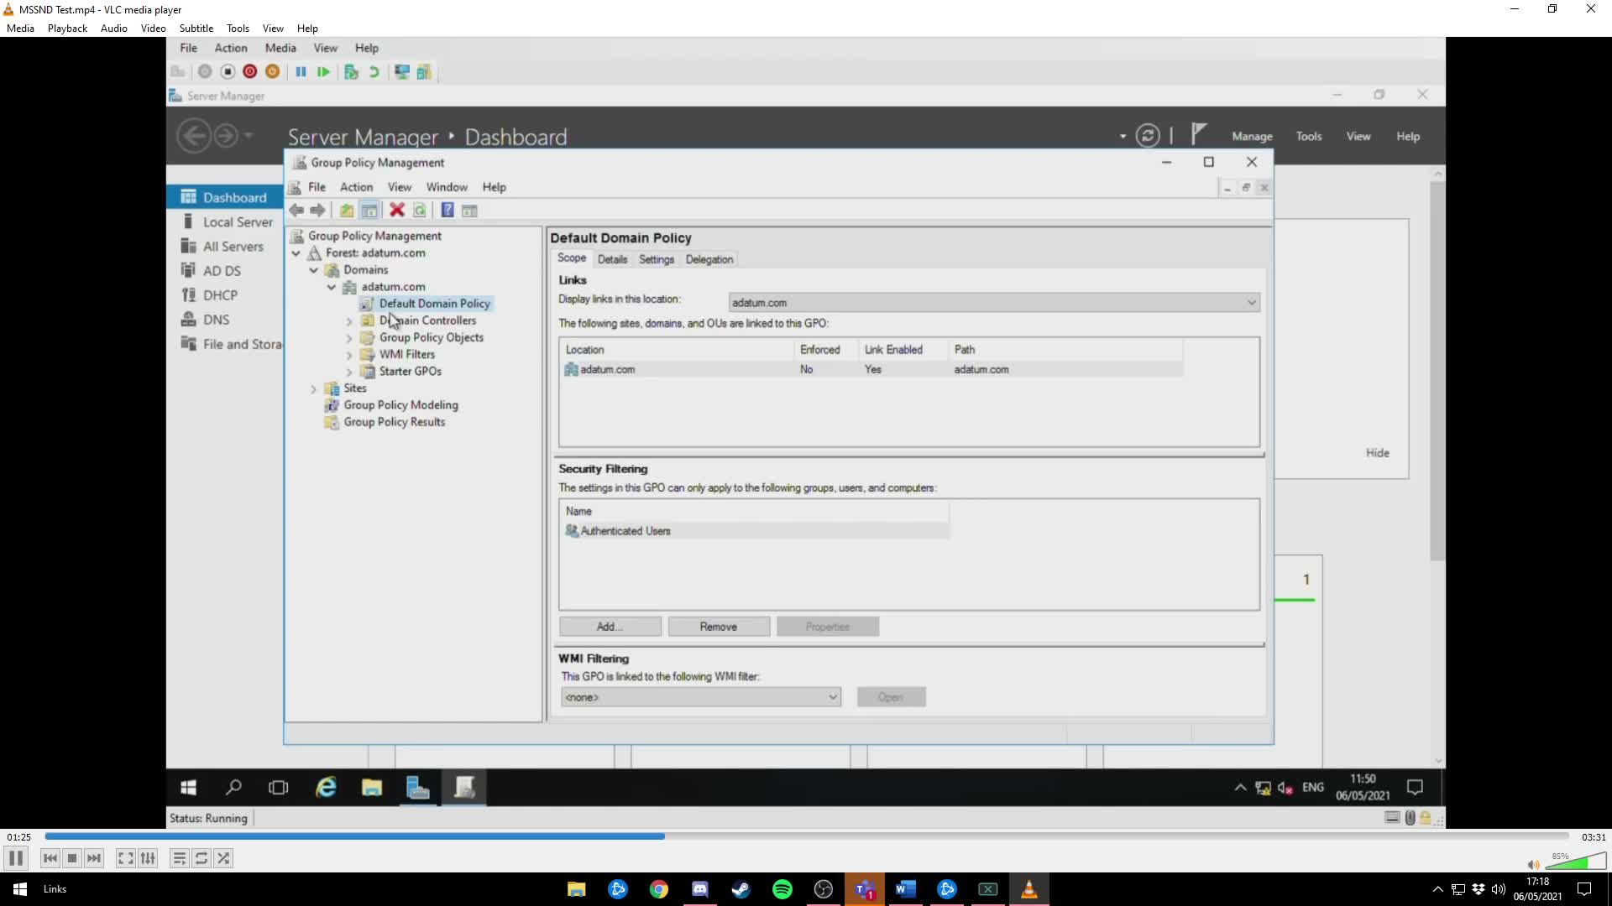The width and height of the screenshot is (1612, 906).
Task: Toggle VLC random shuffle mode
Action: point(223,858)
